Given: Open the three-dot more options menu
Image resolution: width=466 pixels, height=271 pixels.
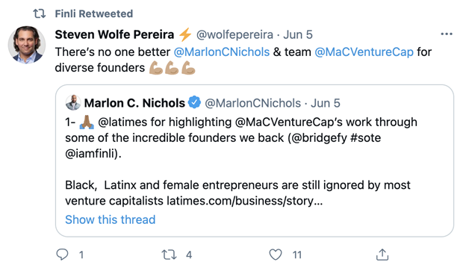Looking at the screenshot, I should tap(447, 34).
